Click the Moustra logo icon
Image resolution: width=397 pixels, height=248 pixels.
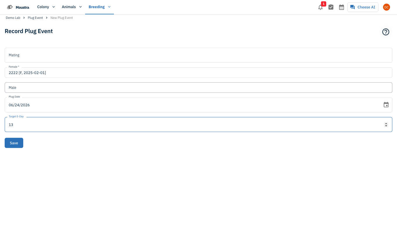coord(10,7)
